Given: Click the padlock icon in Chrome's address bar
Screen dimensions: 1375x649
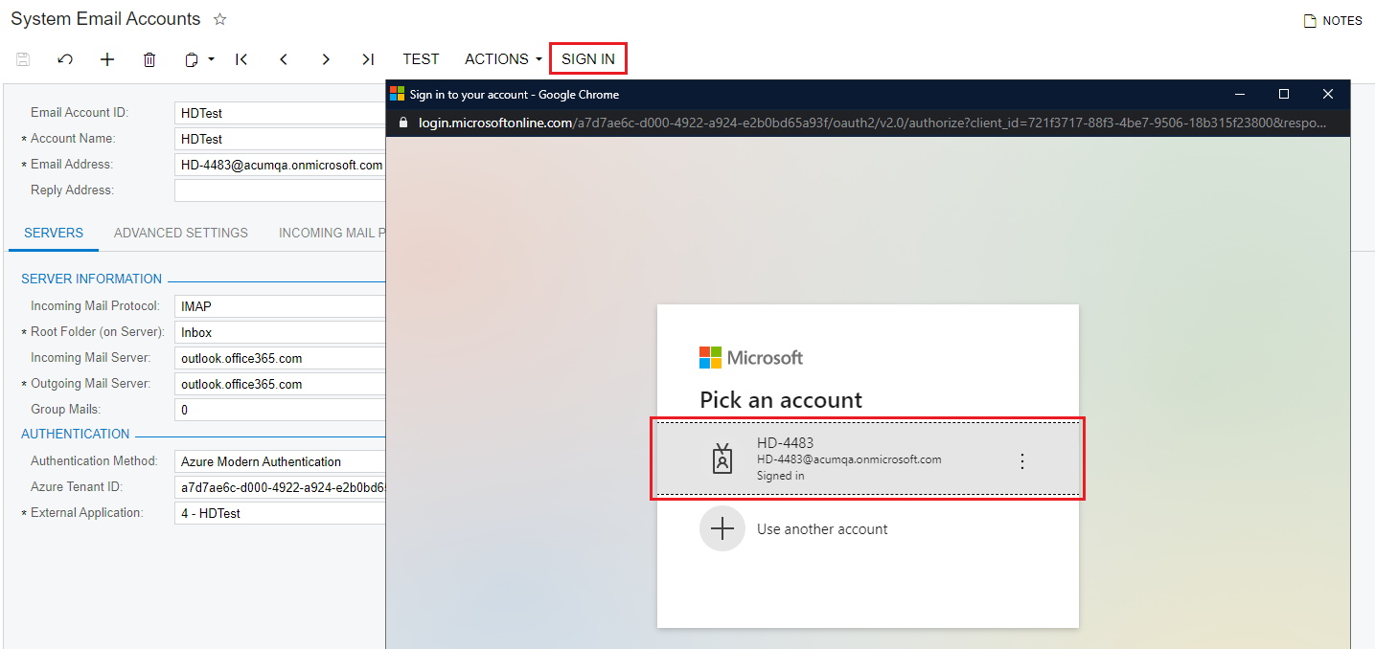Looking at the screenshot, I should 402,123.
